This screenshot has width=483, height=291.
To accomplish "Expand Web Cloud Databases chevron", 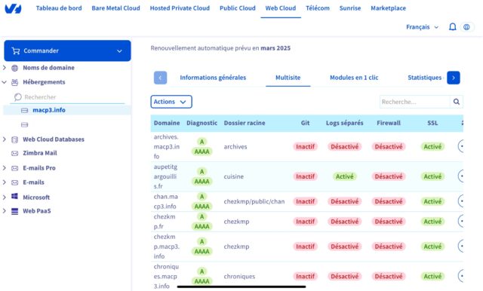I will (5, 139).
